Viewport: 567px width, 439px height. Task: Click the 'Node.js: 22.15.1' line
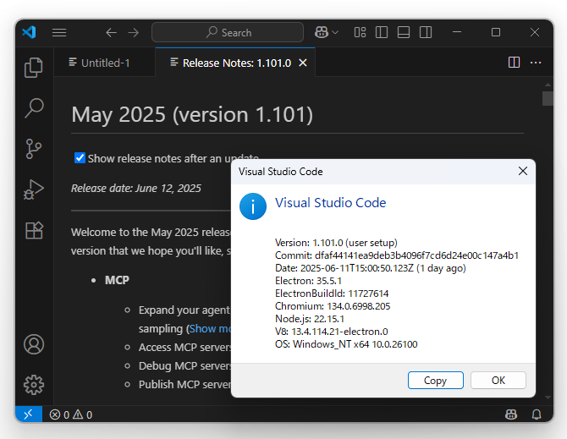(310, 319)
